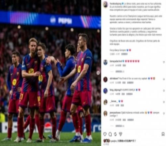This screenshot has width=166, height=146.
Task: Open the post author's username link
Action: coord(116,4)
